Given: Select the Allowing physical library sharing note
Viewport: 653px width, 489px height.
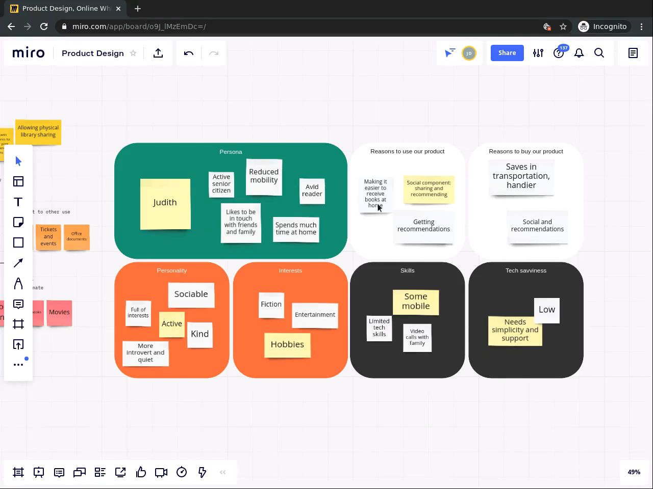Looking at the screenshot, I should click(38, 131).
